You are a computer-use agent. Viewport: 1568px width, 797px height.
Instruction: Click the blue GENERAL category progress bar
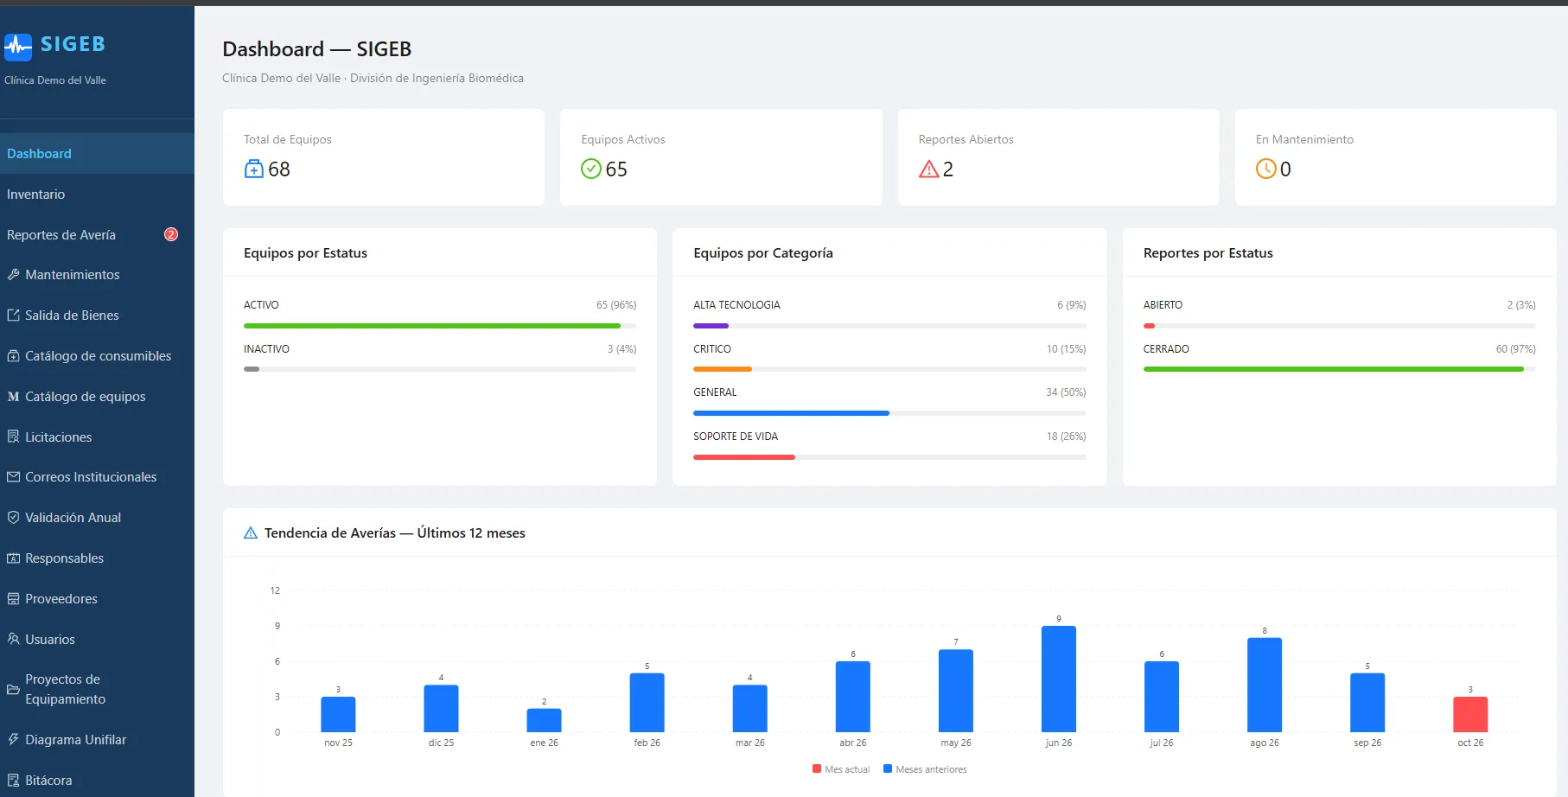click(x=791, y=413)
